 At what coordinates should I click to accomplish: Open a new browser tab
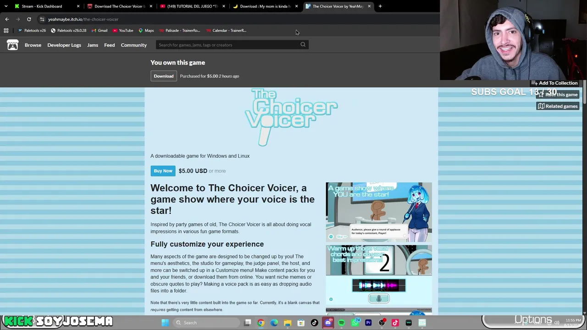[x=380, y=6]
